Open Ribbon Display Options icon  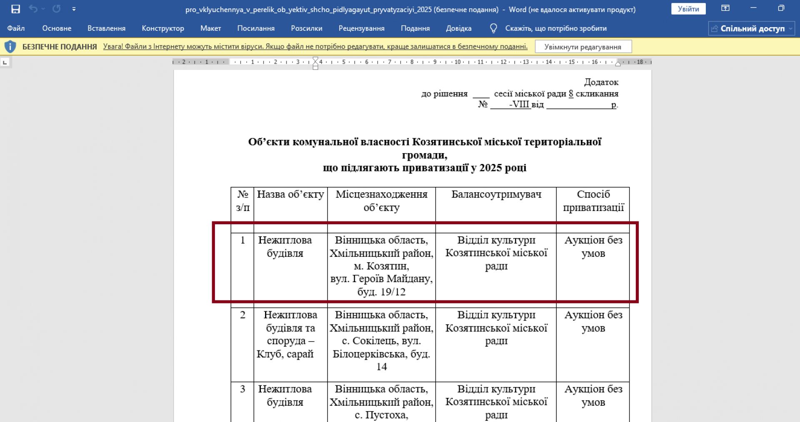[725, 8]
